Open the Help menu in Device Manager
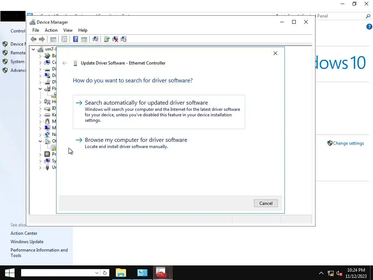Screen dimensions: 373x280 point(83,30)
